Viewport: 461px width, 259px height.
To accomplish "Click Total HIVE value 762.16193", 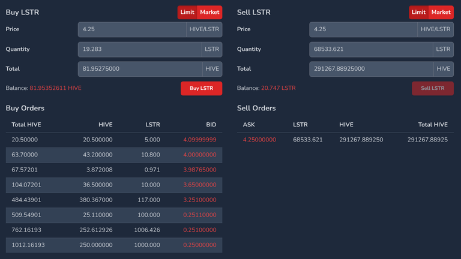I will pyautogui.click(x=26, y=230).
